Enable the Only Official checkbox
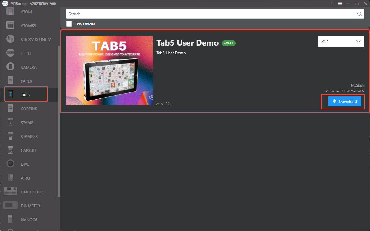 point(69,24)
